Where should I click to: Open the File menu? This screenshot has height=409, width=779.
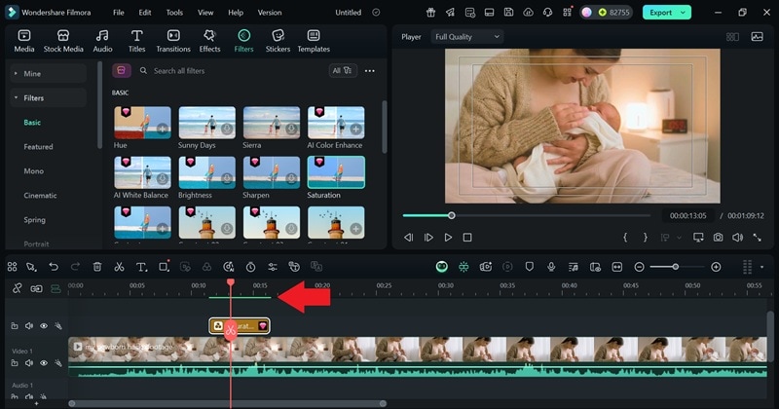point(118,13)
